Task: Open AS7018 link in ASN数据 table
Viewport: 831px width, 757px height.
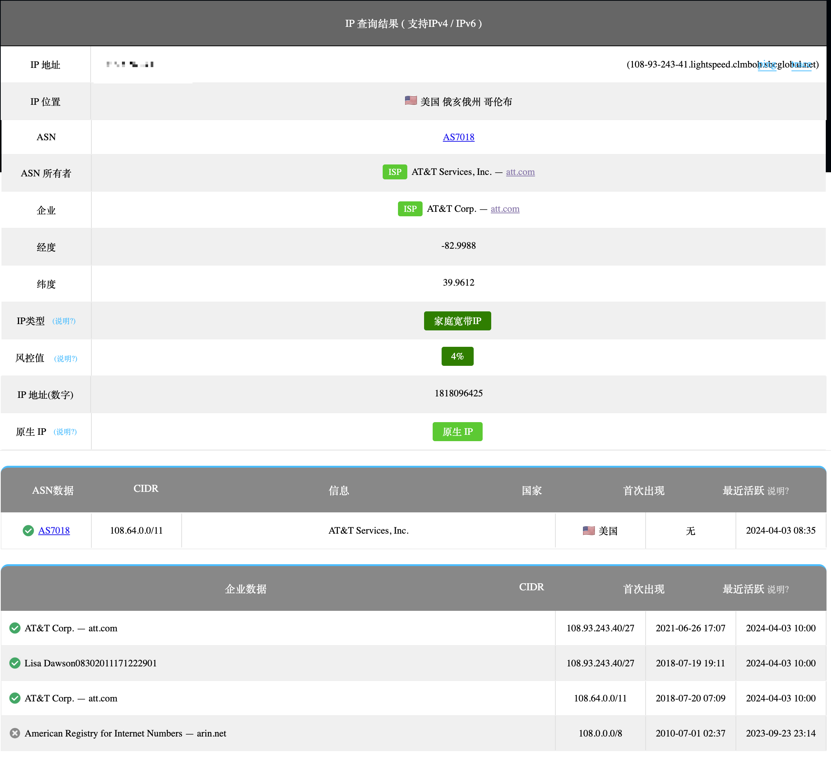Action: pyautogui.click(x=54, y=530)
